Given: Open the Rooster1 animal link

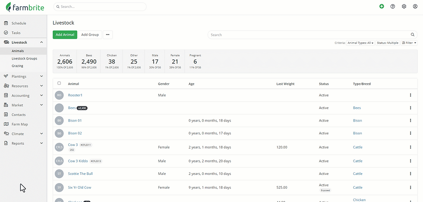Looking at the screenshot, I should click(75, 95).
